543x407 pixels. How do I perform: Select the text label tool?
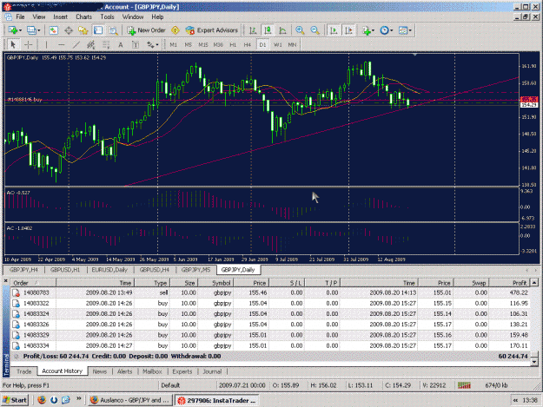coord(136,44)
